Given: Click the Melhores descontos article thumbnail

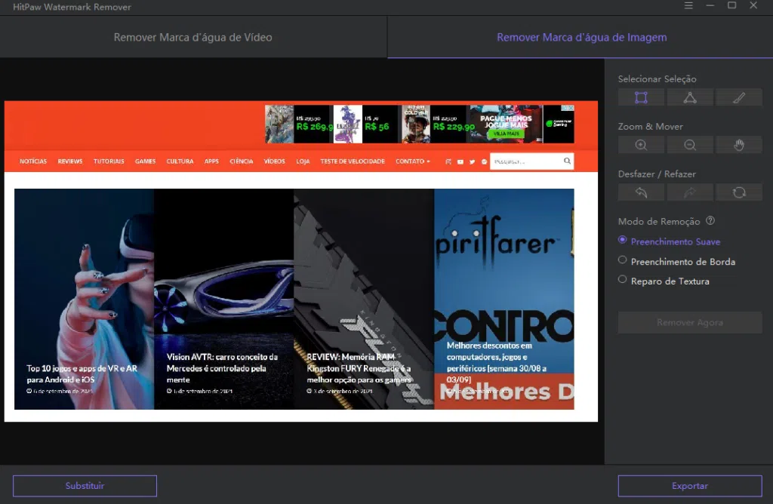Looking at the screenshot, I should click(x=504, y=299).
